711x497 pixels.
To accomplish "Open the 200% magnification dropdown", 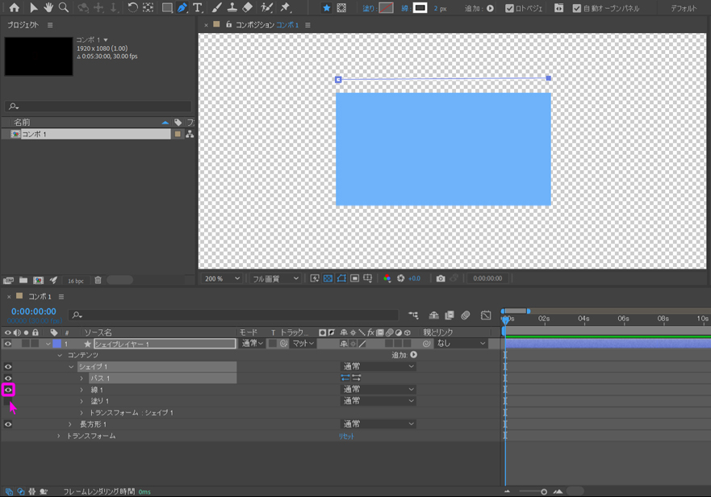I will tap(222, 278).
